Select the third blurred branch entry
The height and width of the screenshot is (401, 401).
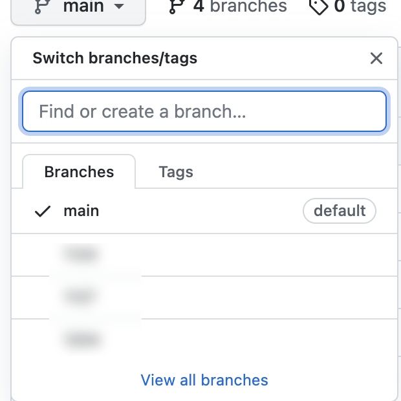(204, 340)
